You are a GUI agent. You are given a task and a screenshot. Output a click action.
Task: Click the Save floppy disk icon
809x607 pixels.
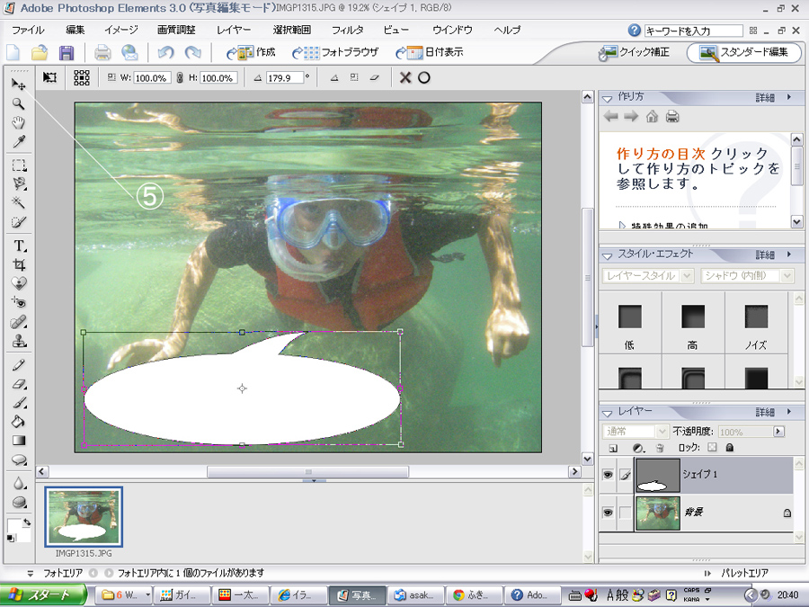(67, 53)
